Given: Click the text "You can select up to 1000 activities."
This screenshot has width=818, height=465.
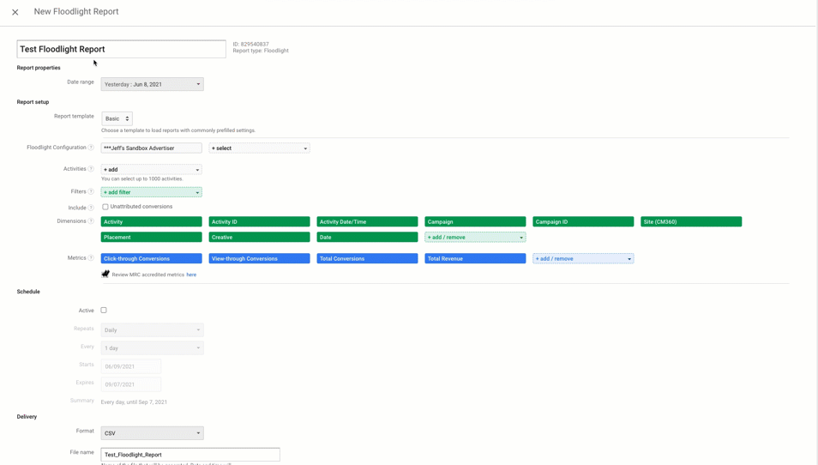Looking at the screenshot, I should click(x=141, y=179).
